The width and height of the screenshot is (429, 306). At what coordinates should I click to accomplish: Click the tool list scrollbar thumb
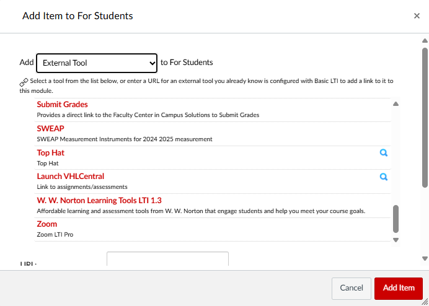point(396,218)
